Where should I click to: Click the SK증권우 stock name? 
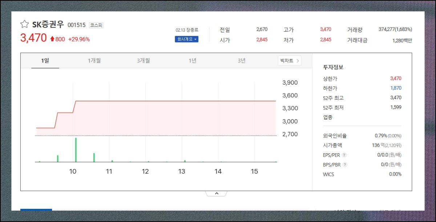pos(48,25)
